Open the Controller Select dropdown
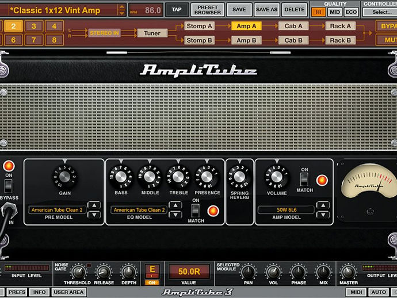Screen dimensions: 397x298 (380, 12)
